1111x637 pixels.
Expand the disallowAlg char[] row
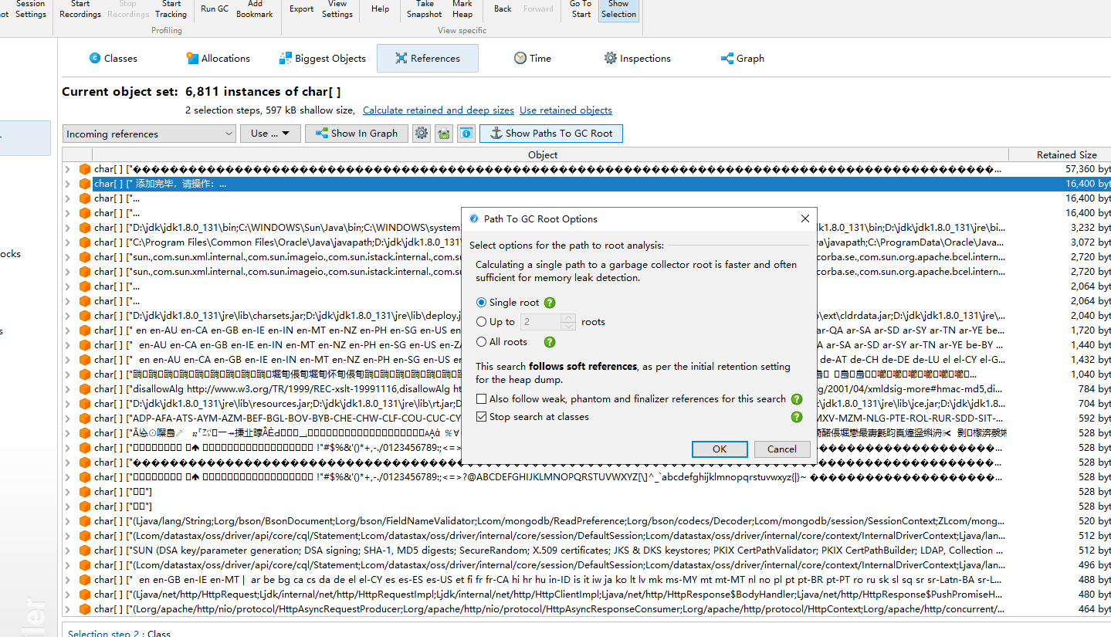[x=68, y=389]
